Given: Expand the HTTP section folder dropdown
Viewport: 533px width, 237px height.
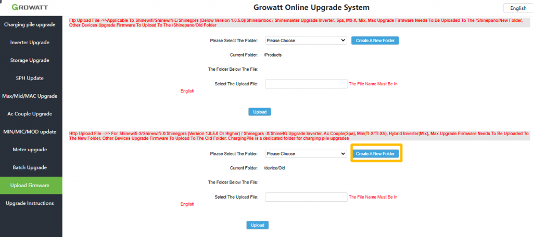Looking at the screenshot, I should click(306, 154).
